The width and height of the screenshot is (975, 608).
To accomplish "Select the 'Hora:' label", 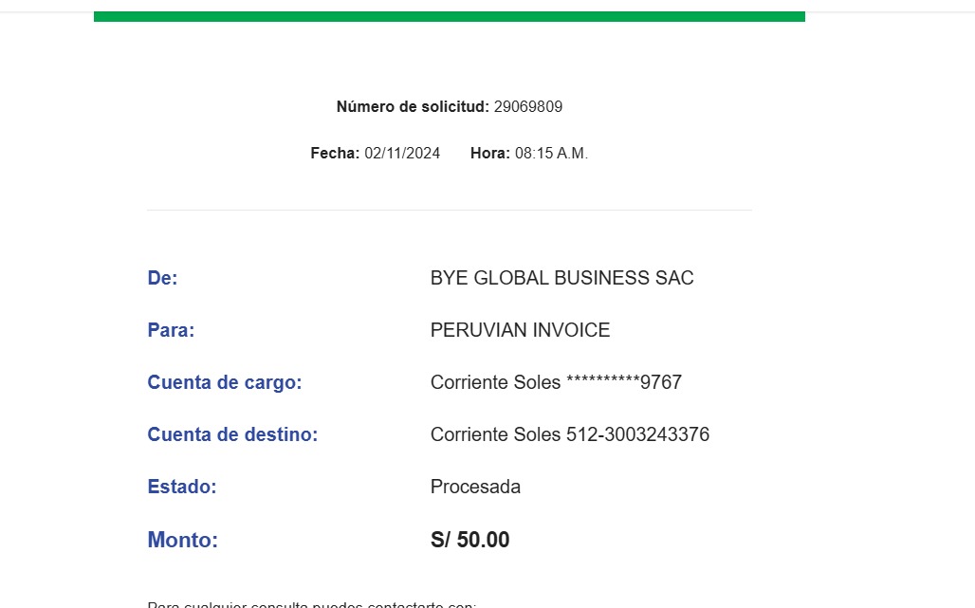I will (489, 154).
